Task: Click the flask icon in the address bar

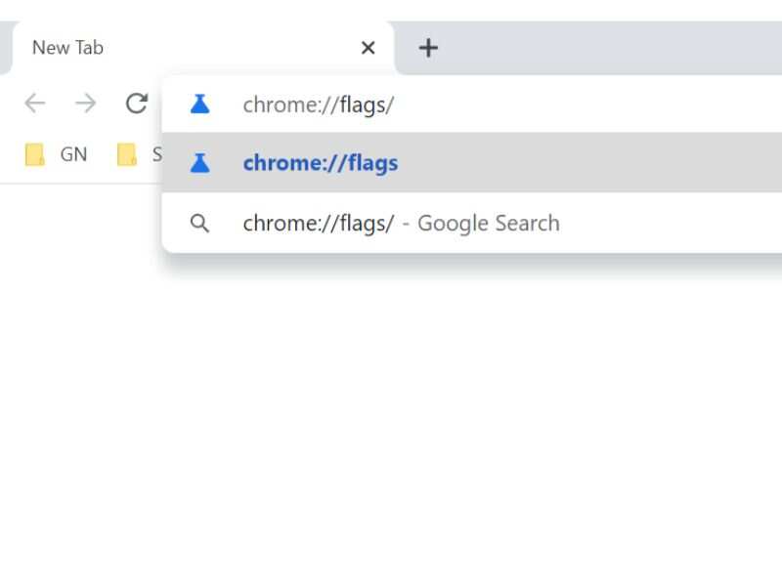Action: [x=199, y=105]
